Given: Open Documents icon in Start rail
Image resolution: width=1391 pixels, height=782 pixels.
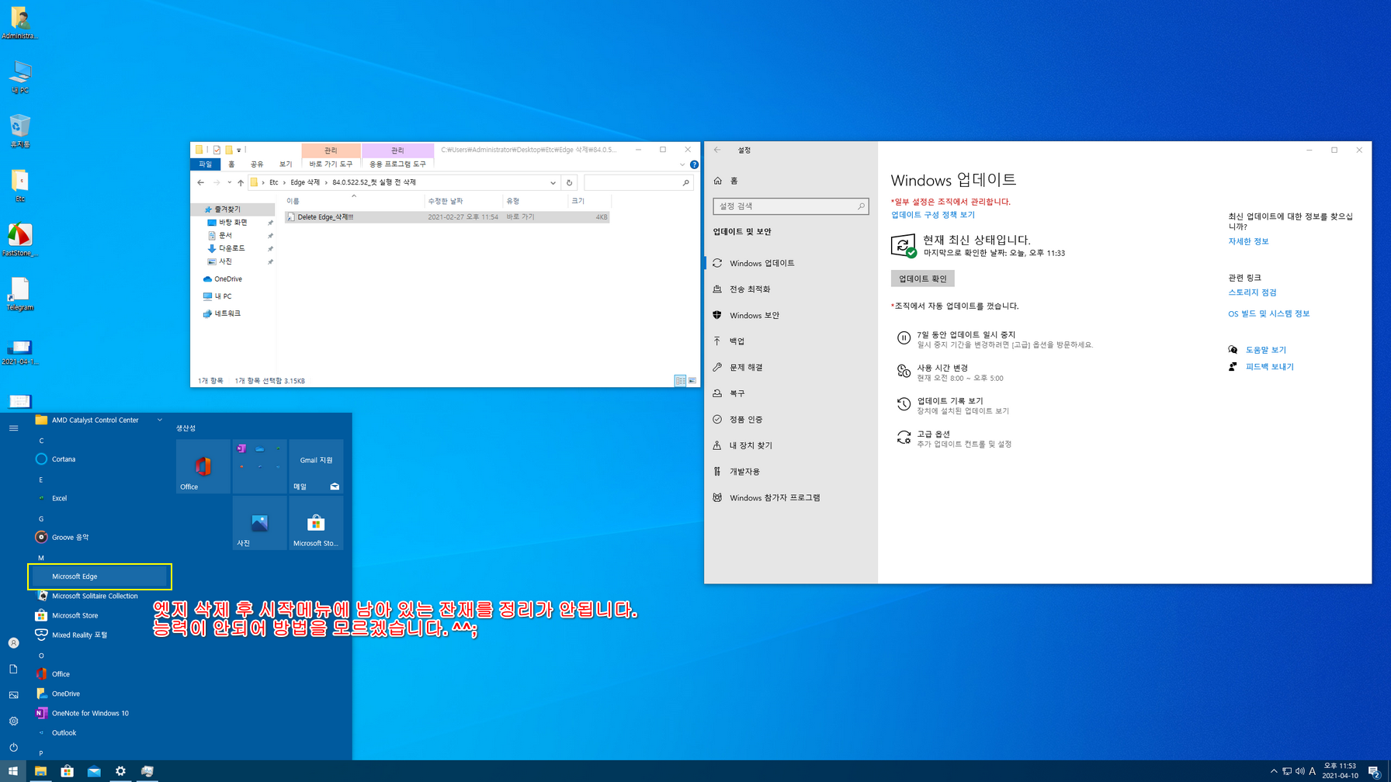Looking at the screenshot, I should click(x=13, y=669).
